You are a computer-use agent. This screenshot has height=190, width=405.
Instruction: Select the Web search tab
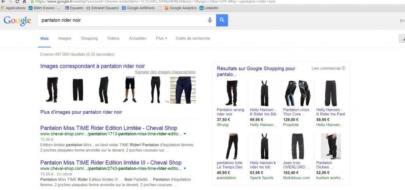[44, 38]
